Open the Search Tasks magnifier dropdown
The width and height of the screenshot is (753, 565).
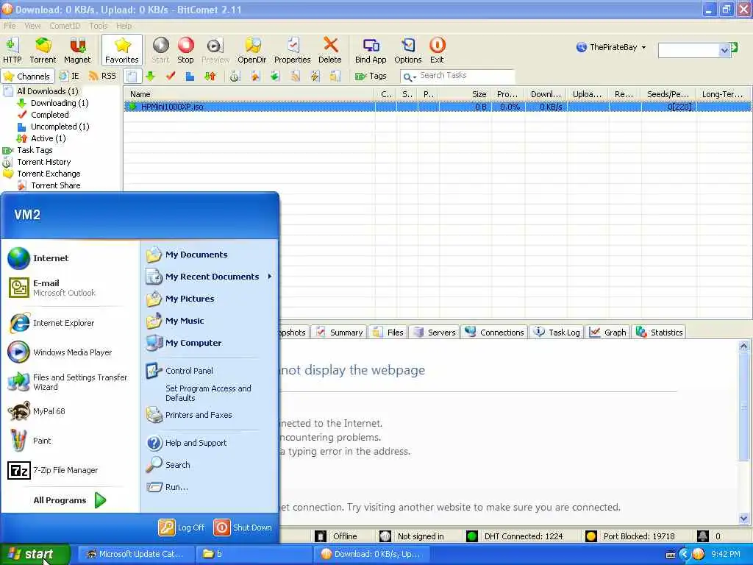coord(409,77)
